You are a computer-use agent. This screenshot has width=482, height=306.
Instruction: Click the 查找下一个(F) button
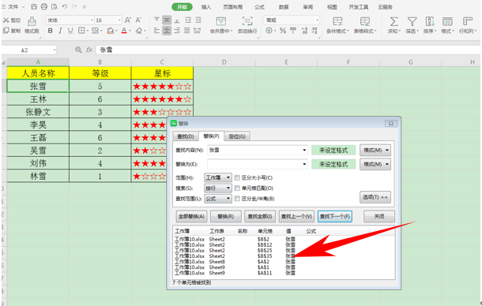(x=335, y=216)
